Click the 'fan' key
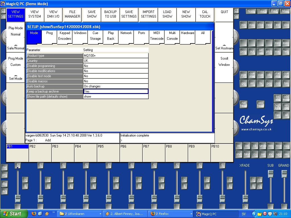The image size is (291, 218). (277, 115)
